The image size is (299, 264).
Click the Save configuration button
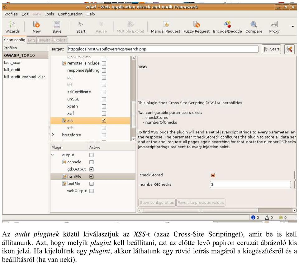click(157, 203)
